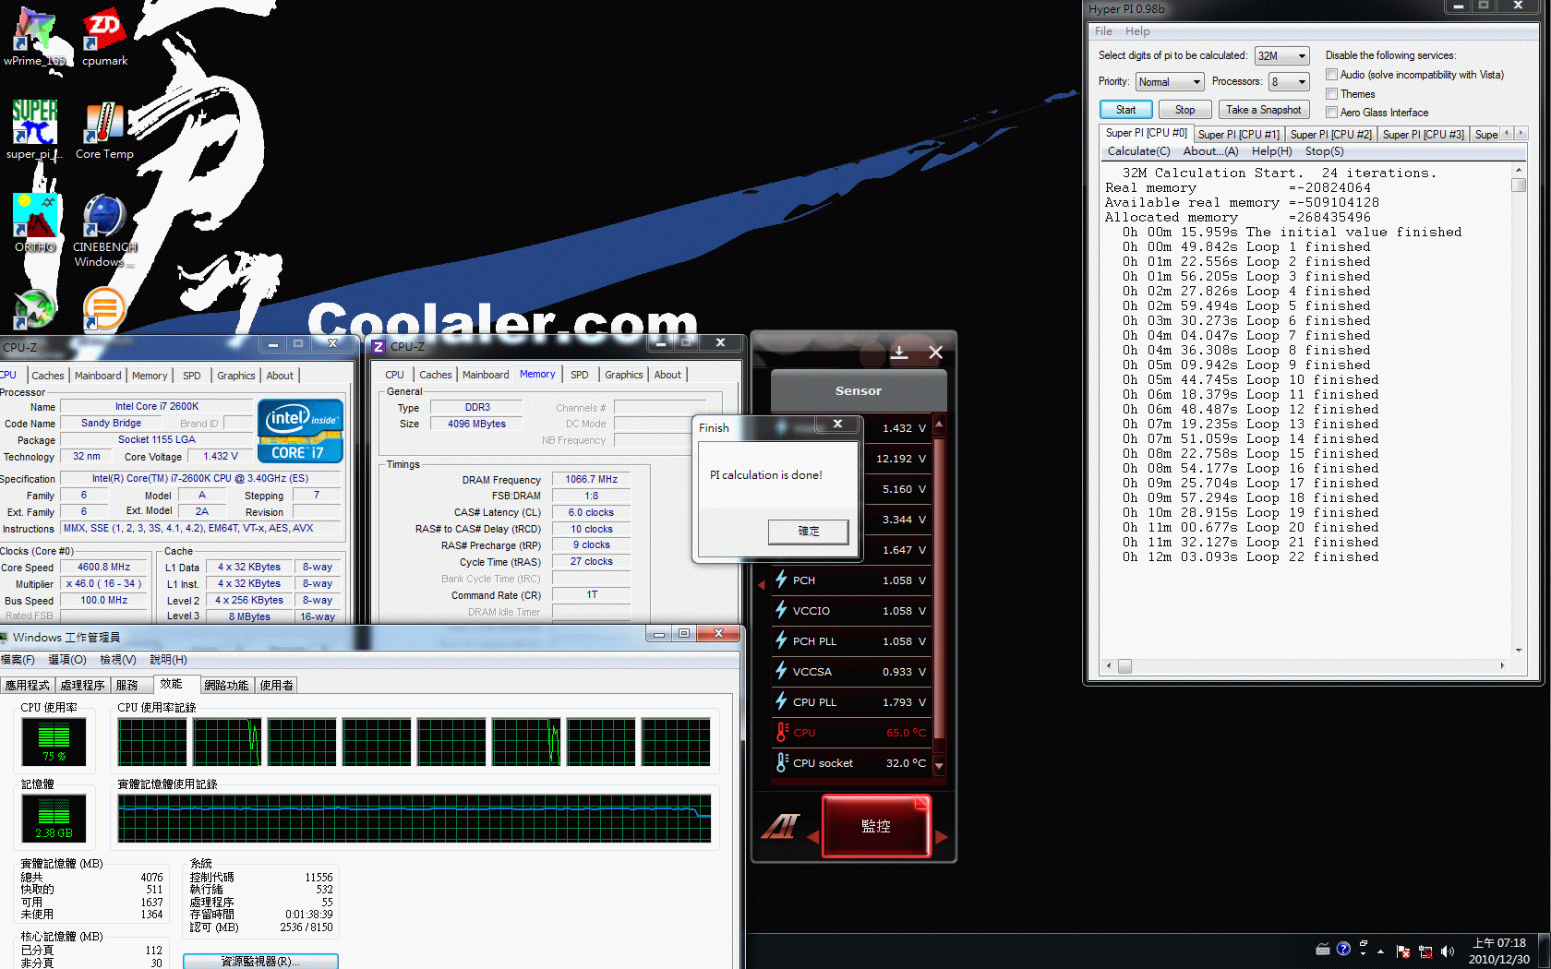Click the taskbar clock showing 07:18
1551x969 pixels.
(x=1499, y=951)
